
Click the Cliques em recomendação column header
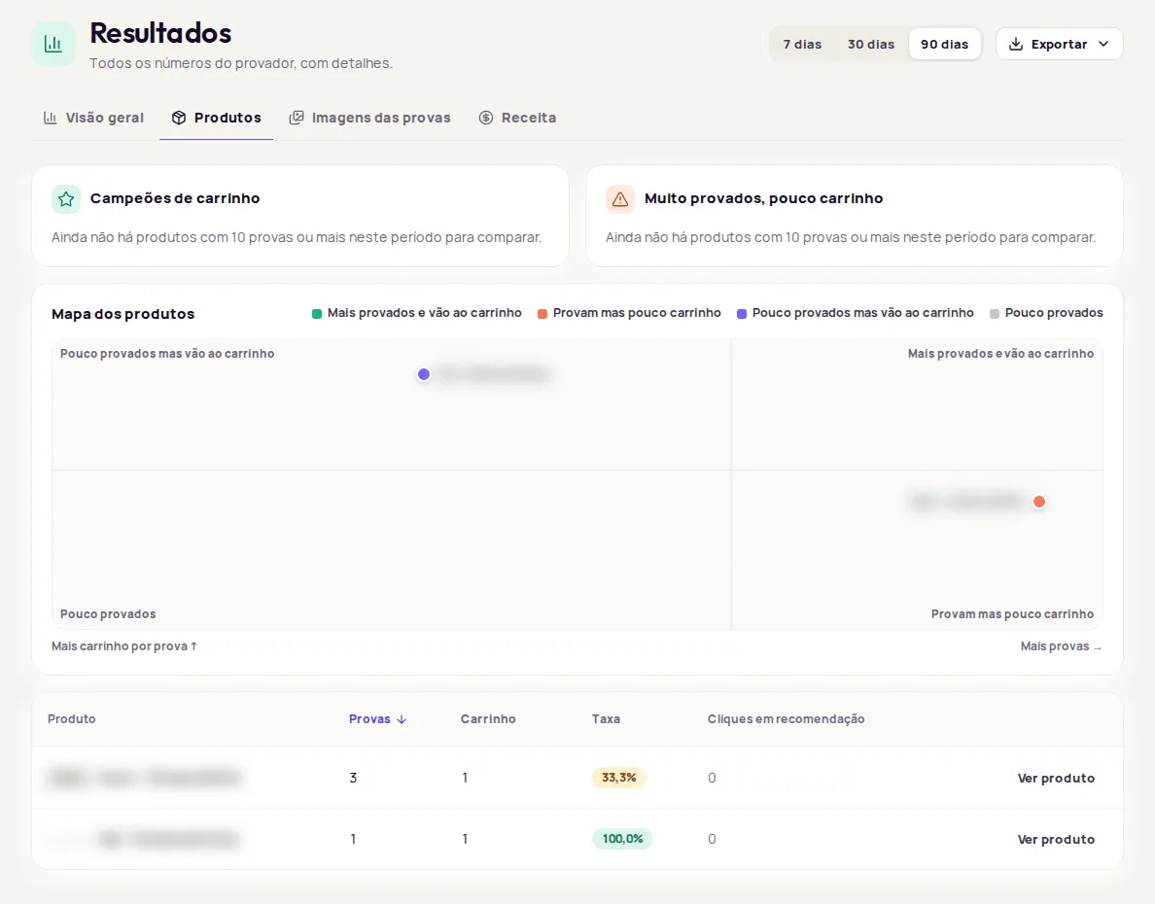point(786,719)
